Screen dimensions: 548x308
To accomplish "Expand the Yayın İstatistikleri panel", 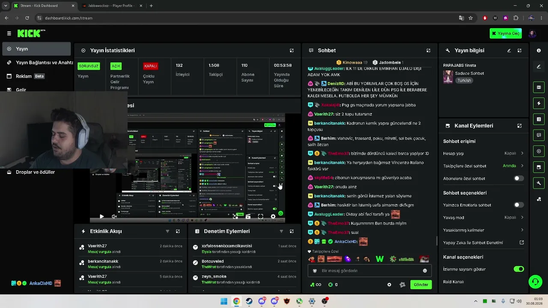I will [x=292, y=50].
